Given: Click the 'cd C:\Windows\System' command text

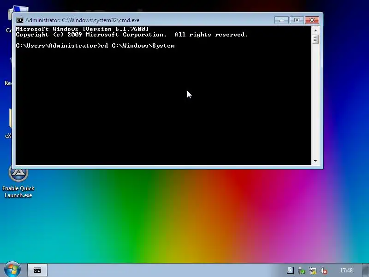Looking at the screenshot, I should tap(137, 46).
